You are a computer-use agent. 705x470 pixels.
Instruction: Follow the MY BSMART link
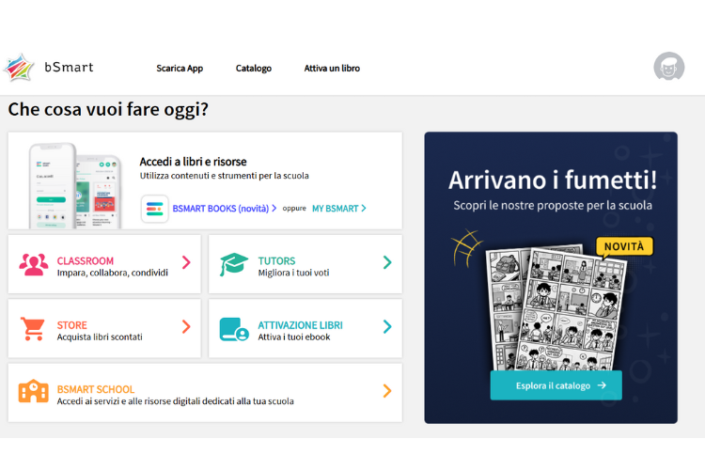338,209
